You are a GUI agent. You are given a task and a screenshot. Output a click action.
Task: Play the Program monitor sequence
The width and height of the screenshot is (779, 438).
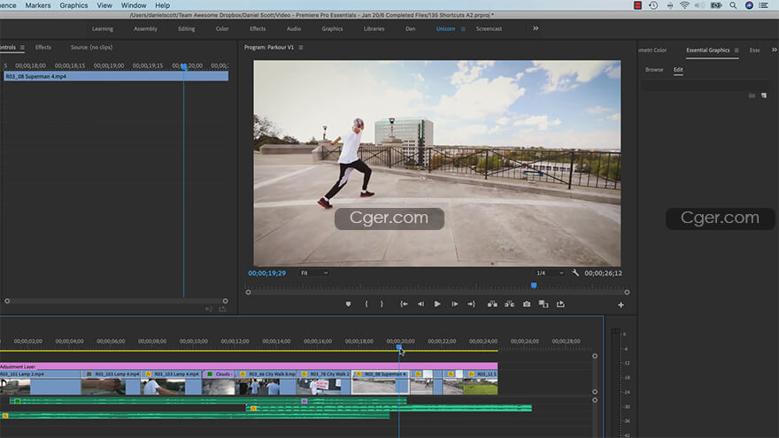pos(437,304)
